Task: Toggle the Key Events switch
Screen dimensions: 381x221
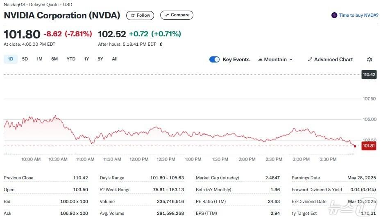Action: click(x=214, y=60)
